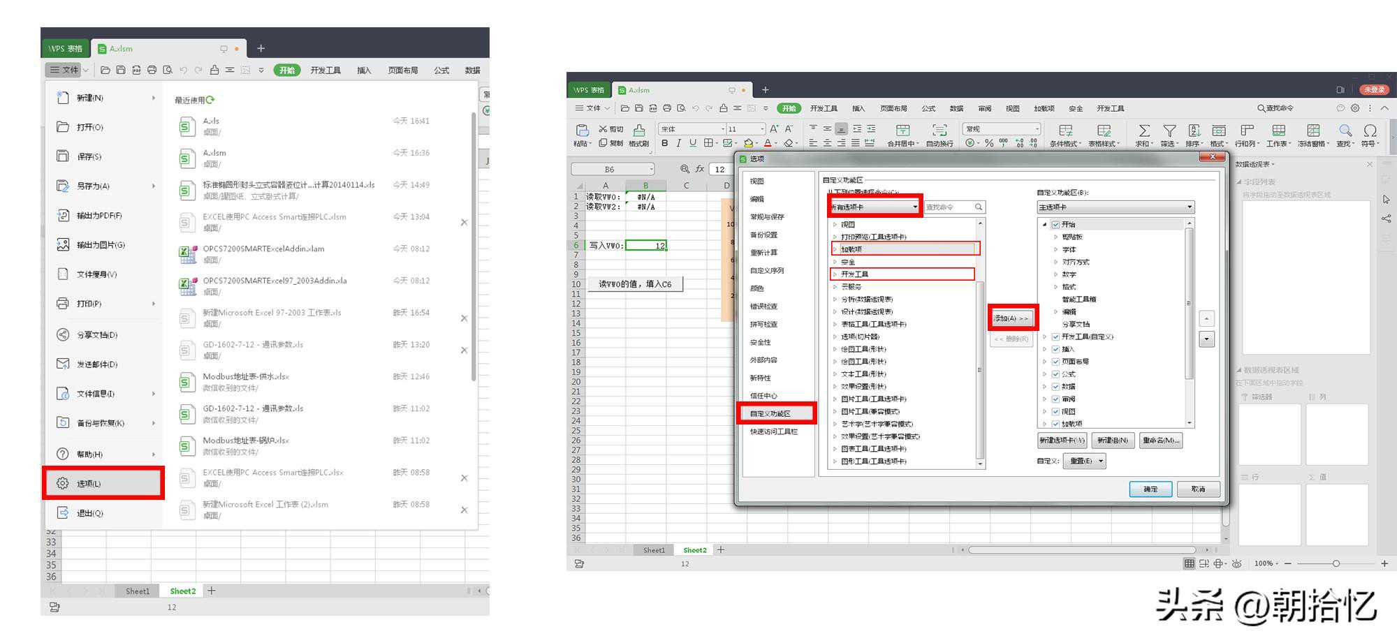The width and height of the screenshot is (1397, 643).
Task: Click the 格式刷 format painter icon
Action: coord(638,131)
